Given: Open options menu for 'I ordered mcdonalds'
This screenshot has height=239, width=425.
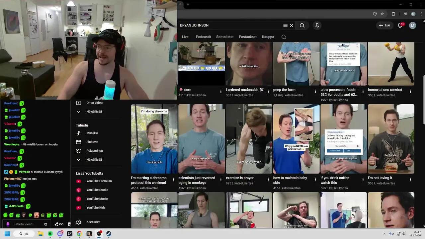Looking at the screenshot, I should [268, 91].
